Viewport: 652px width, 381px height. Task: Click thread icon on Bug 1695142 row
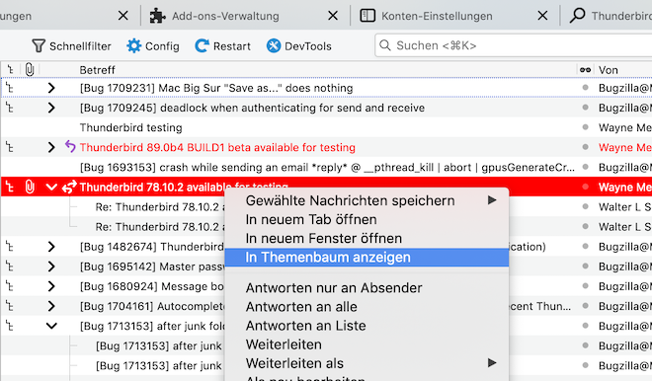click(10, 267)
